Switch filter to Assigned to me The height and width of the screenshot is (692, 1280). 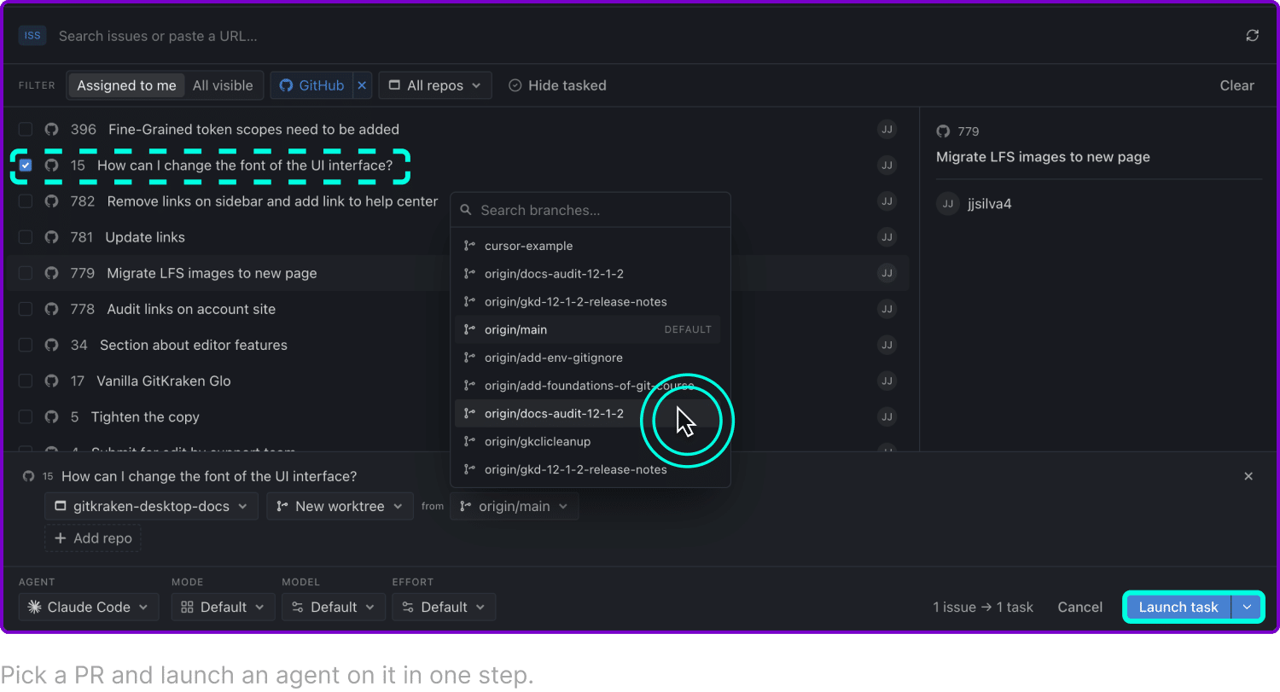tap(126, 85)
